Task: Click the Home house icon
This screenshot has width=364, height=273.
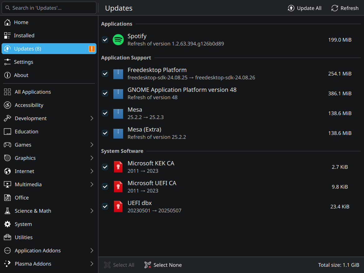Action: (7, 22)
